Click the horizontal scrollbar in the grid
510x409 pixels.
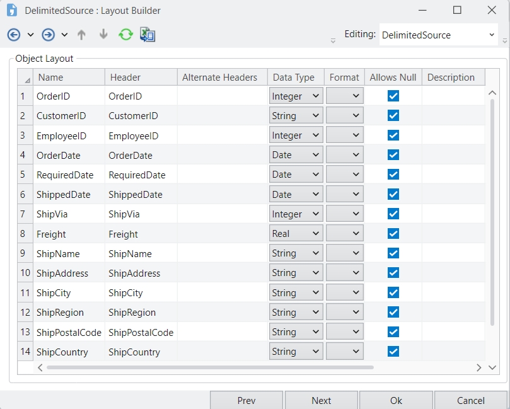(209, 367)
